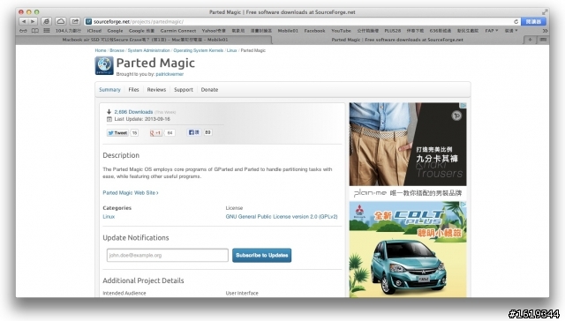Open the GNU General Public License link

282,217
